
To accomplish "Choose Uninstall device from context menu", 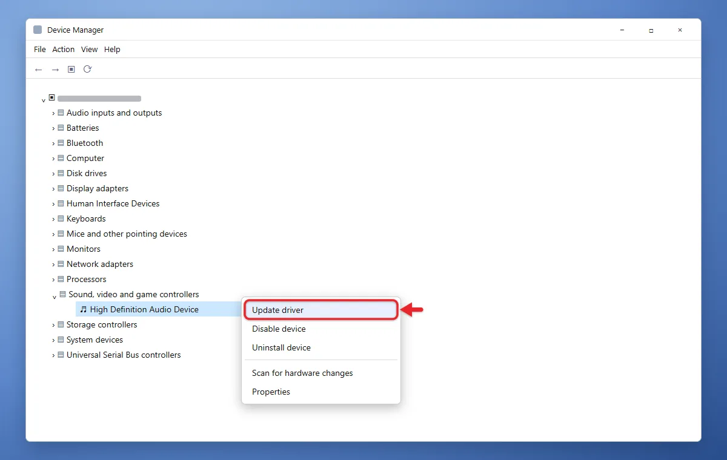I will (321, 347).
